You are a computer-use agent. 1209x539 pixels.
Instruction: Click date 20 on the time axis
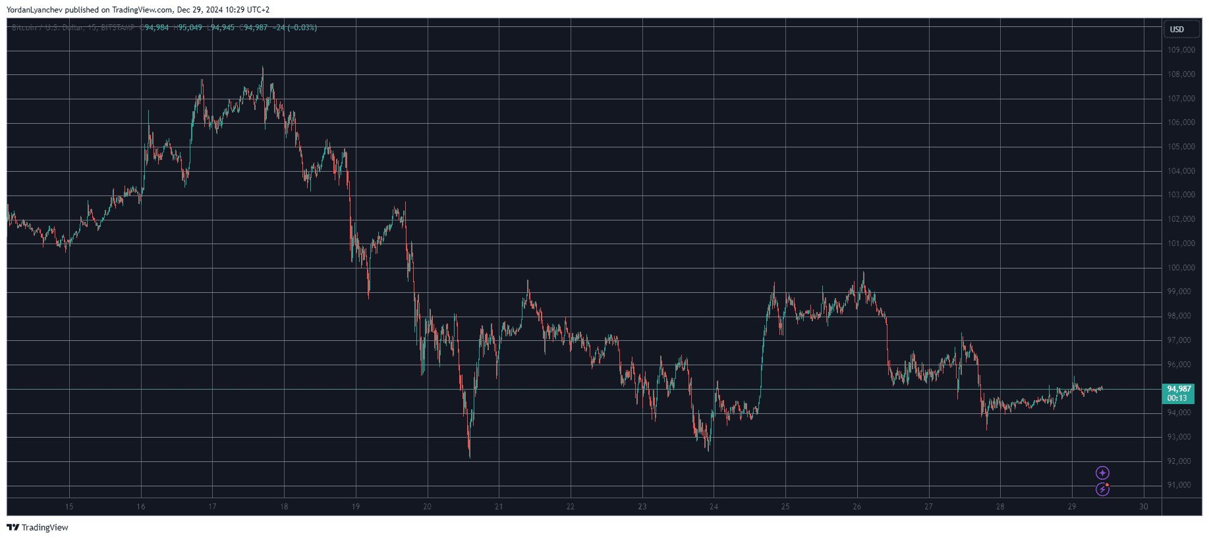click(428, 507)
